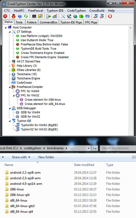Screen dimensions: 136x218
Task: Click the green books libraries download icon
Action: [x=81, y=16]
